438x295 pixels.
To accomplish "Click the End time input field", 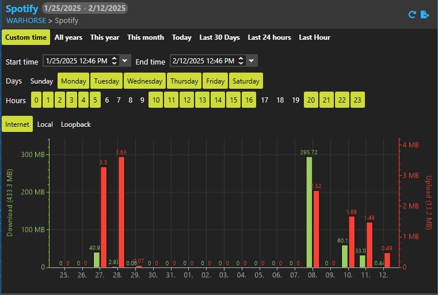I will [x=203, y=60].
